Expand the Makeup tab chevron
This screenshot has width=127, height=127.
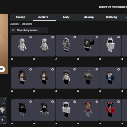tap(96, 17)
